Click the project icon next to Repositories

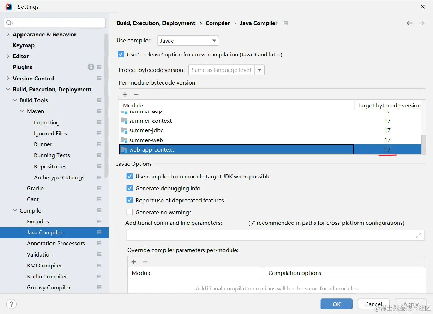pos(99,166)
